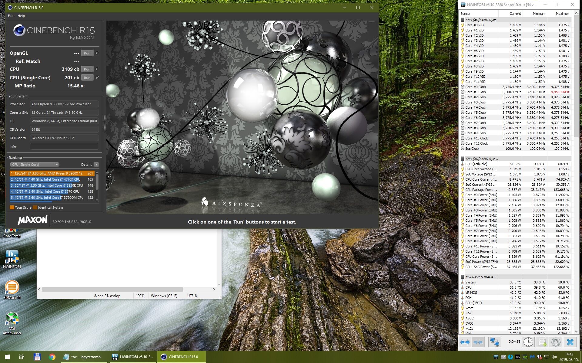Click the Info input field
The width and height of the screenshot is (582, 363).
pyautogui.click(x=64, y=146)
